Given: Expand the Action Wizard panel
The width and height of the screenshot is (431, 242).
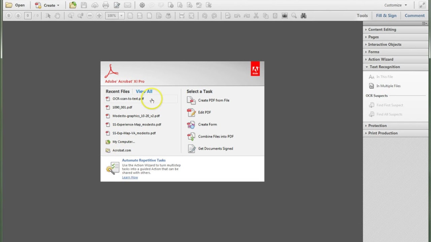Looking at the screenshot, I should coord(395,59).
